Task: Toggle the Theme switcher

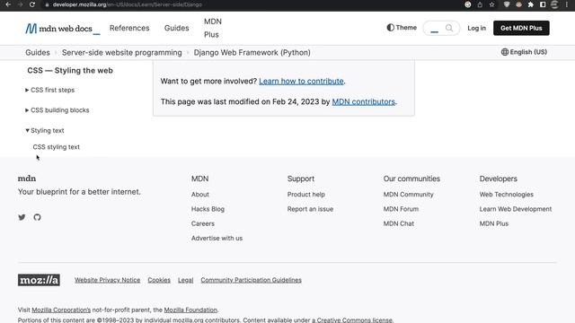Action: point(402,28)
